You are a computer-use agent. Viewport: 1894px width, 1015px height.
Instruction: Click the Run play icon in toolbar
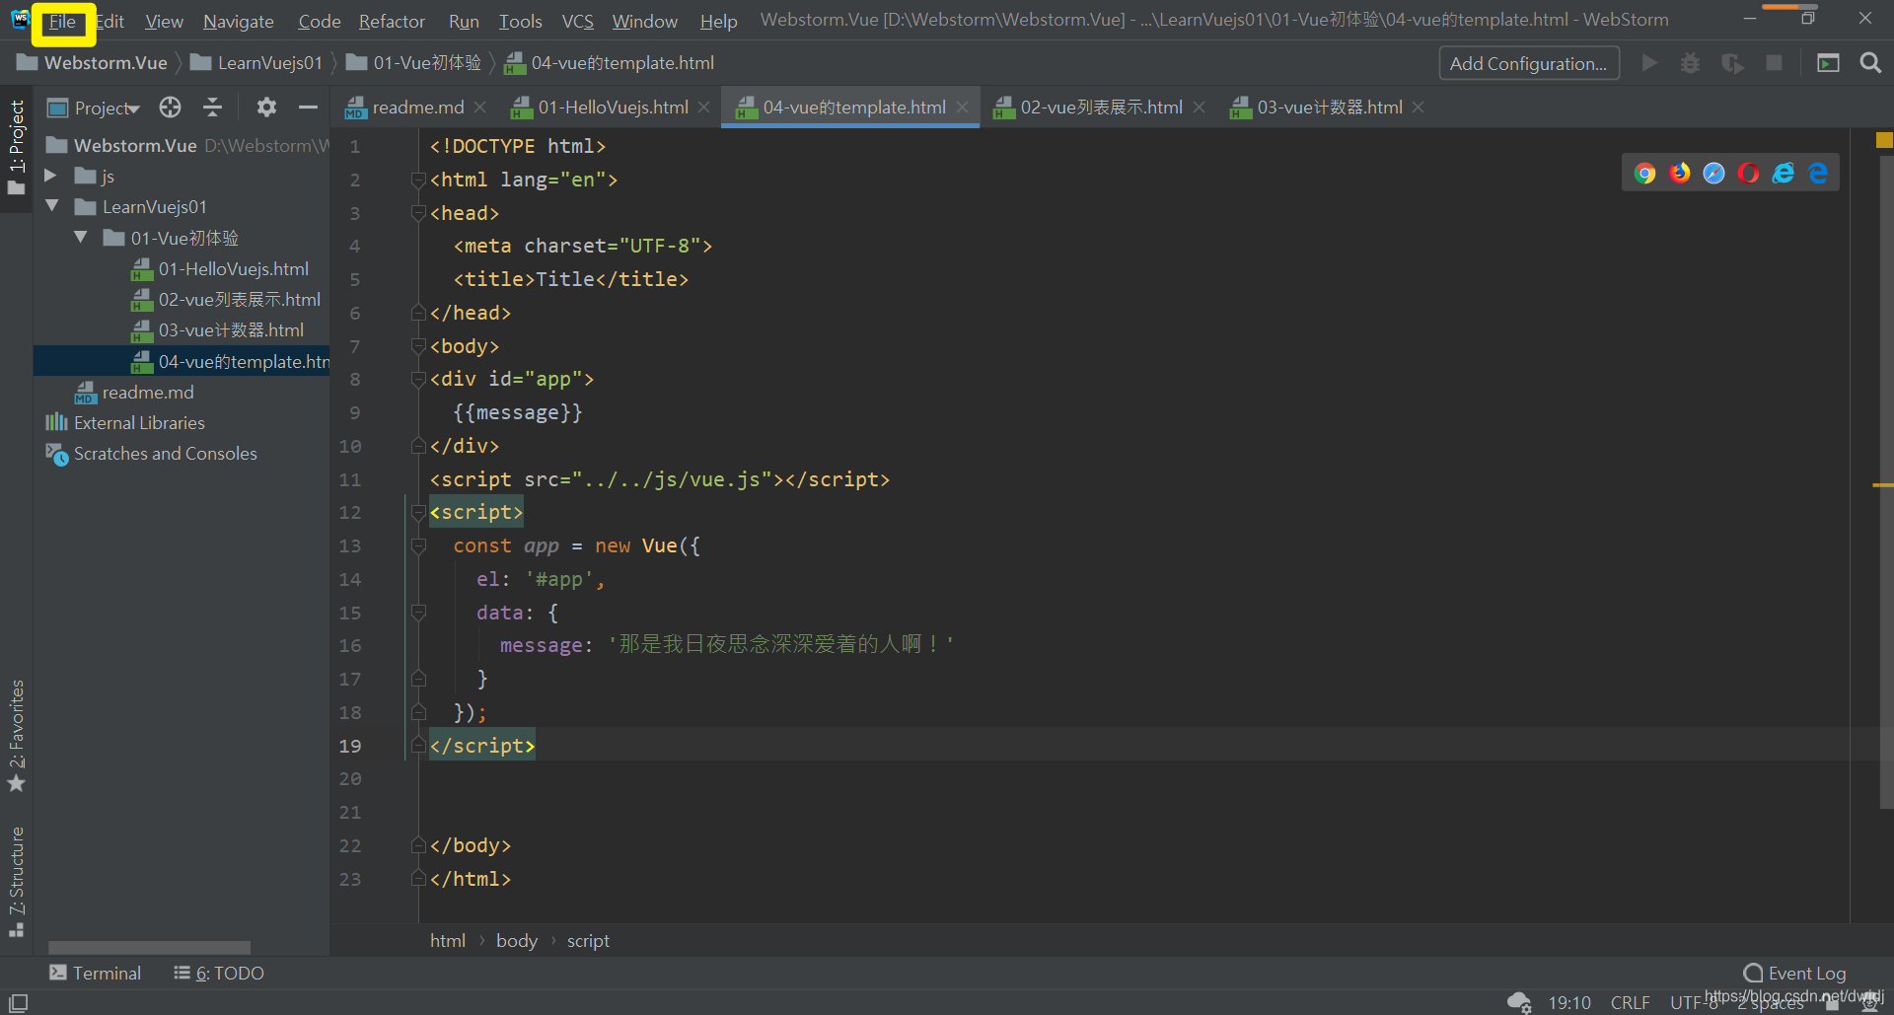point(1648,63)
